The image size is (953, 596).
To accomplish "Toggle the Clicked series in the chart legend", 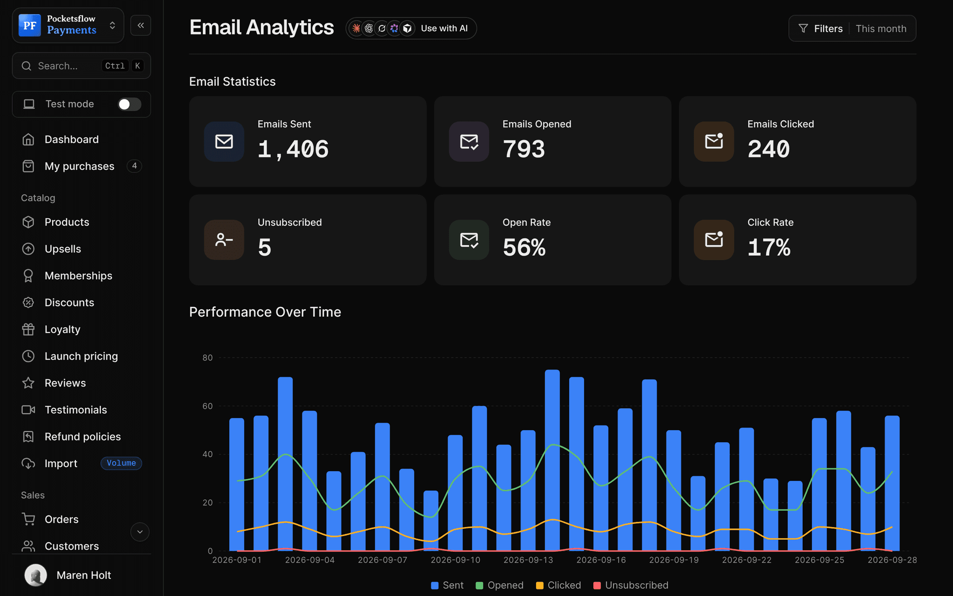I will click(x=558, y=585).
